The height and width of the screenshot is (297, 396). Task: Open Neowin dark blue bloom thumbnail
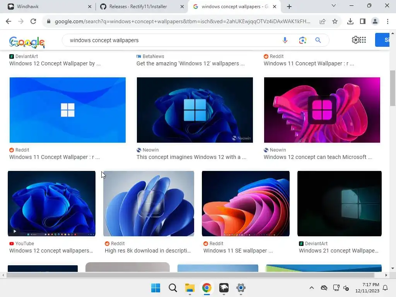click(195, 110)
